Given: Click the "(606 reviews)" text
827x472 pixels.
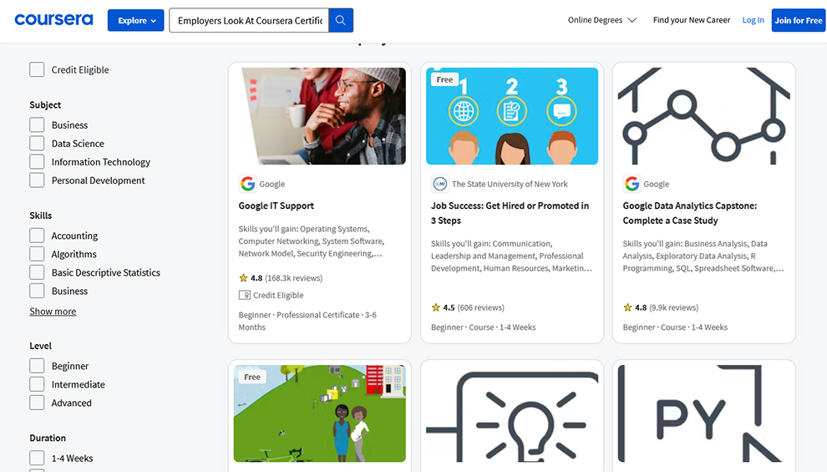Looking at the screenshot, I should click(x=480, y=307).
